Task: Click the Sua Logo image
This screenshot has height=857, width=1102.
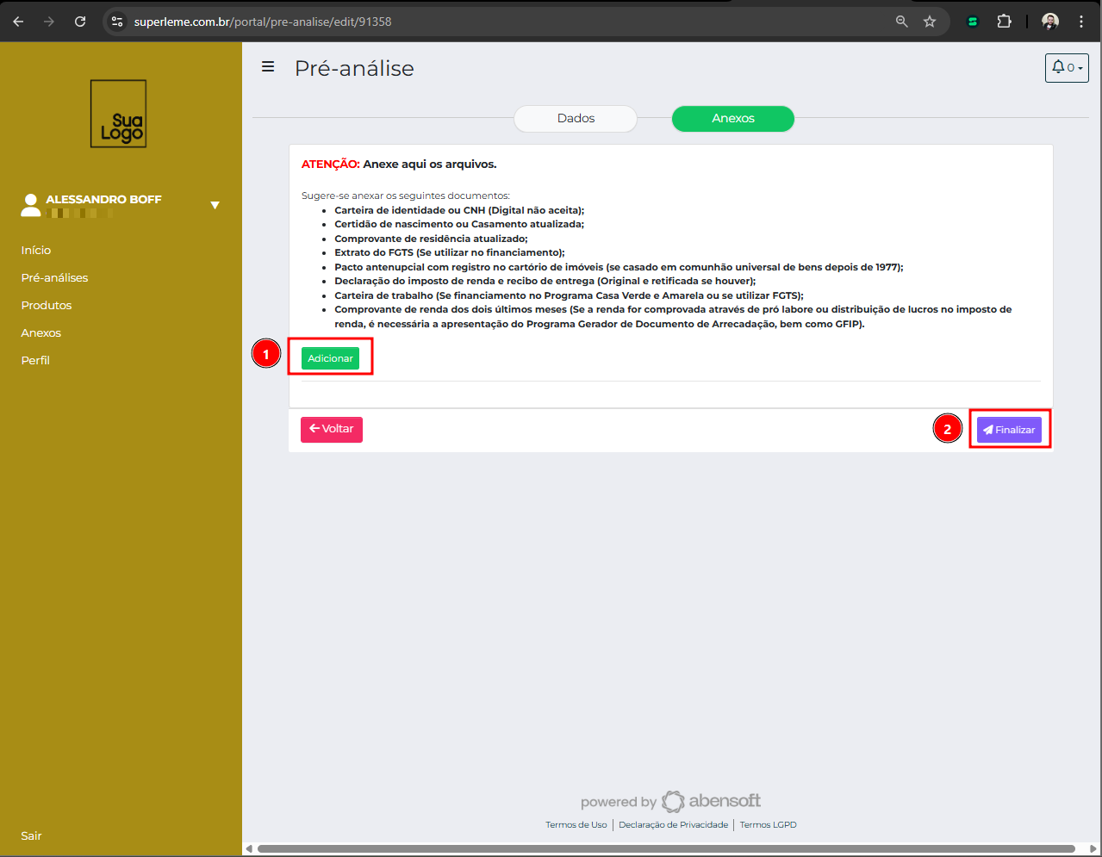Action: click(119, 114)
